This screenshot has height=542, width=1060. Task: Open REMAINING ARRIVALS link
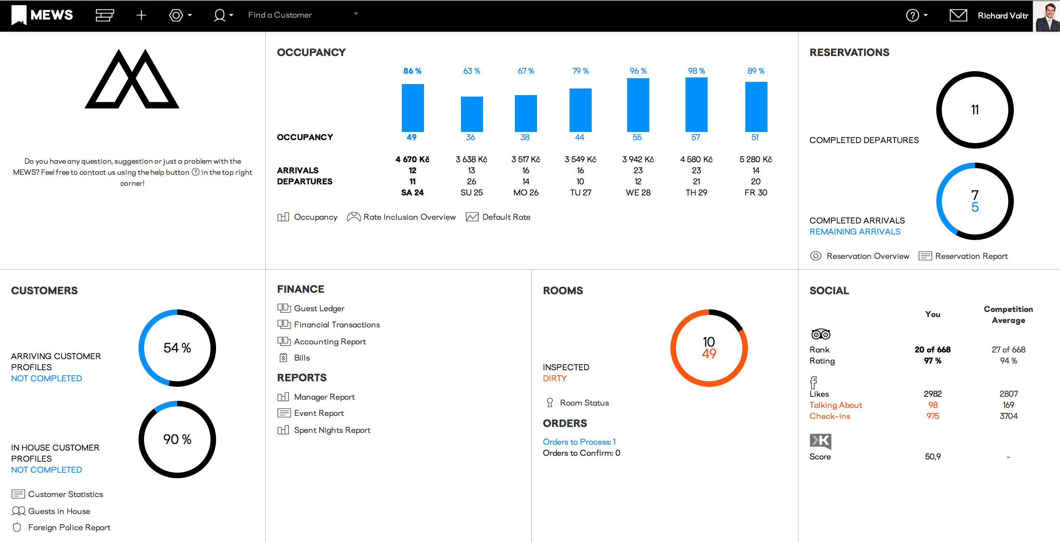pos(855,231)
